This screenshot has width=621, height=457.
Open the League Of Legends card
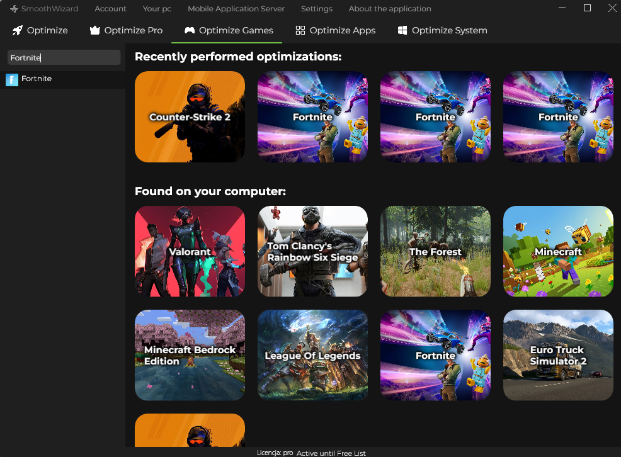[x=312, y=355]
